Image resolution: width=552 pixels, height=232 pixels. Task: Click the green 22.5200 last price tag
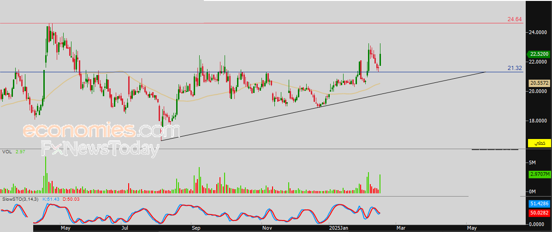(x=539, y=54)
